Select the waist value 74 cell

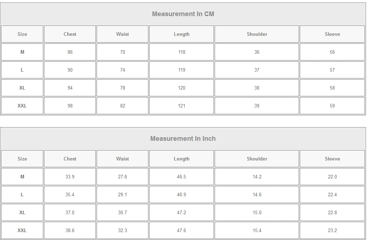(x=122, y=70)
